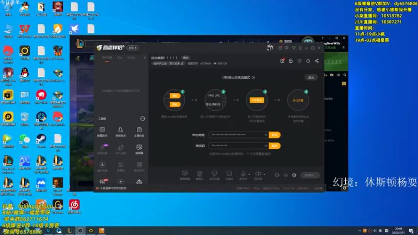
Task: Open the notification center in the taskbar
Action: click(x=411, y=230)
